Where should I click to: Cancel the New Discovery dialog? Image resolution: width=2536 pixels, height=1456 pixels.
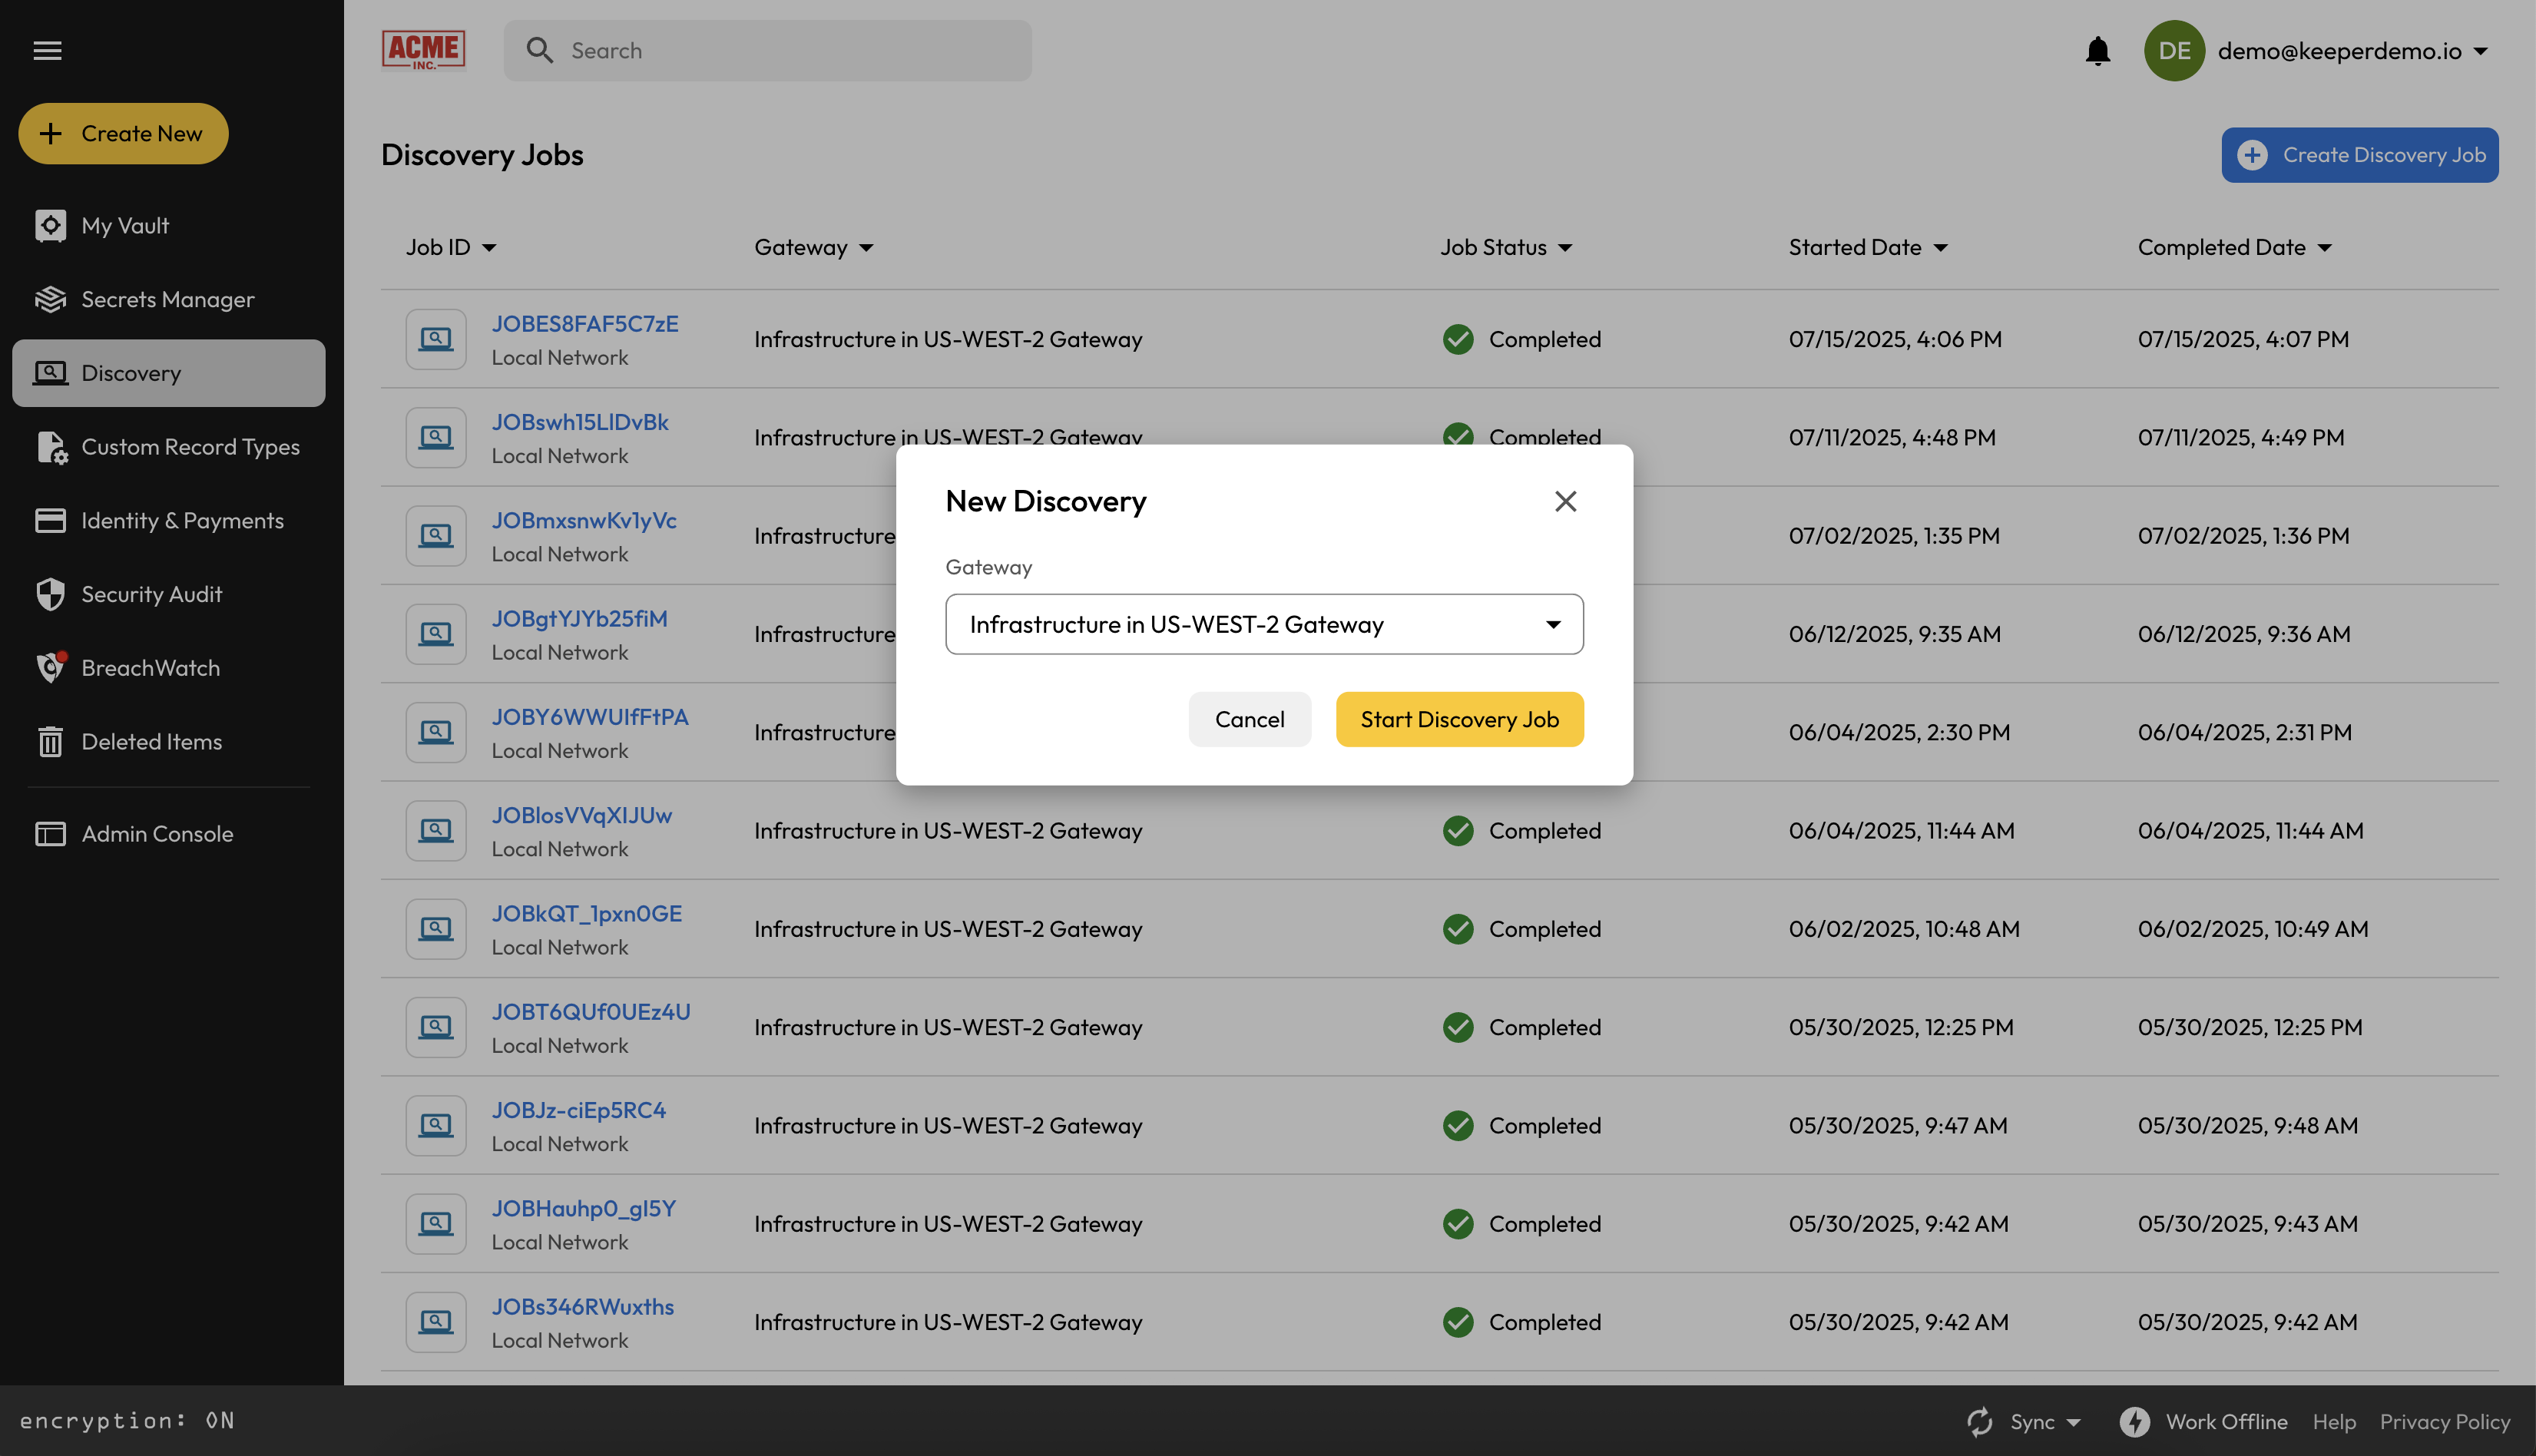coord(1249,719)
